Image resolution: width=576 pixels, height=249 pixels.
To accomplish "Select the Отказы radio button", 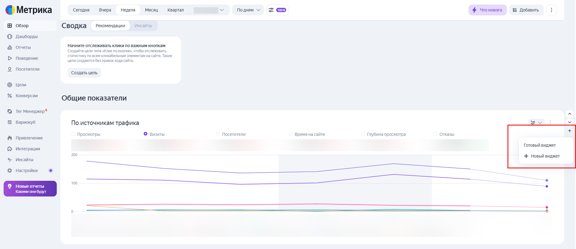I will pyautogui.click(x=435, y=134).
